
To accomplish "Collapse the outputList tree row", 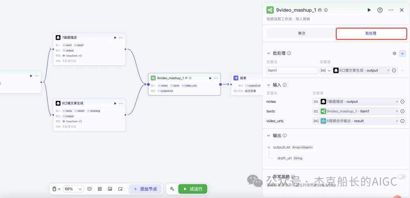I will point(269,147).
